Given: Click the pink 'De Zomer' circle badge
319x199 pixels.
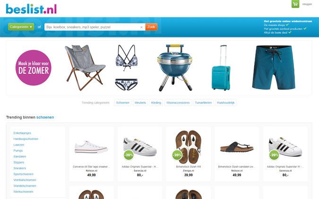Looking at the screenshot, I should (x=34, y=68).
